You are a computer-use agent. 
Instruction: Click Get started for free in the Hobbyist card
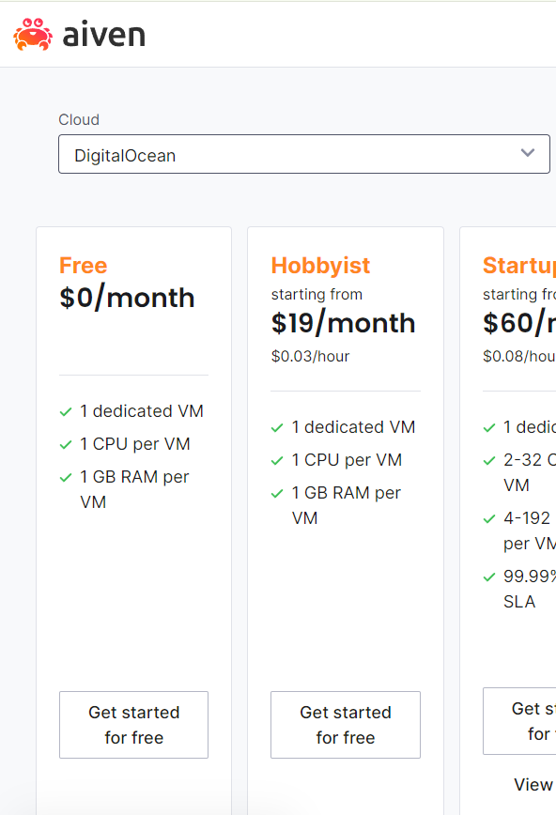[345, 725]
